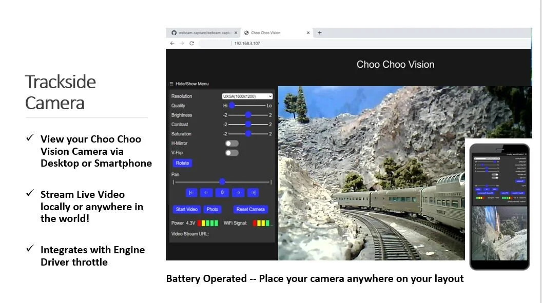Screen dimensions: 542x303
Task: Click the Reset Camera button
Action: click(250, 209)
